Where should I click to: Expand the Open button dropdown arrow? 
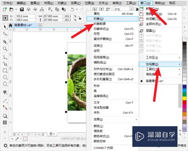pyautogui.click(x=16, y=9)
